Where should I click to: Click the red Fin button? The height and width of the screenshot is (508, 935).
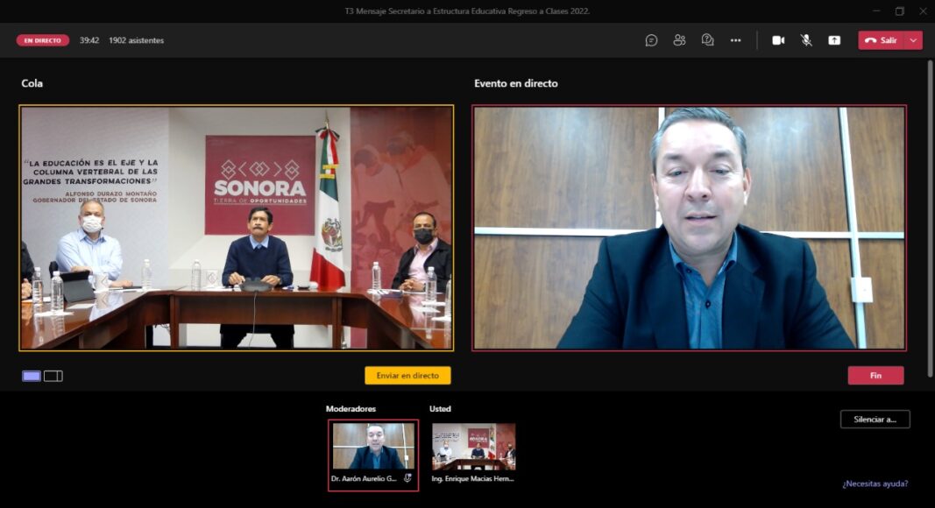875,376
